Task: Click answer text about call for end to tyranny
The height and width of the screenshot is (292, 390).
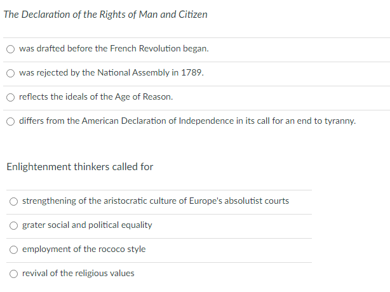Action: pos(187,121)
